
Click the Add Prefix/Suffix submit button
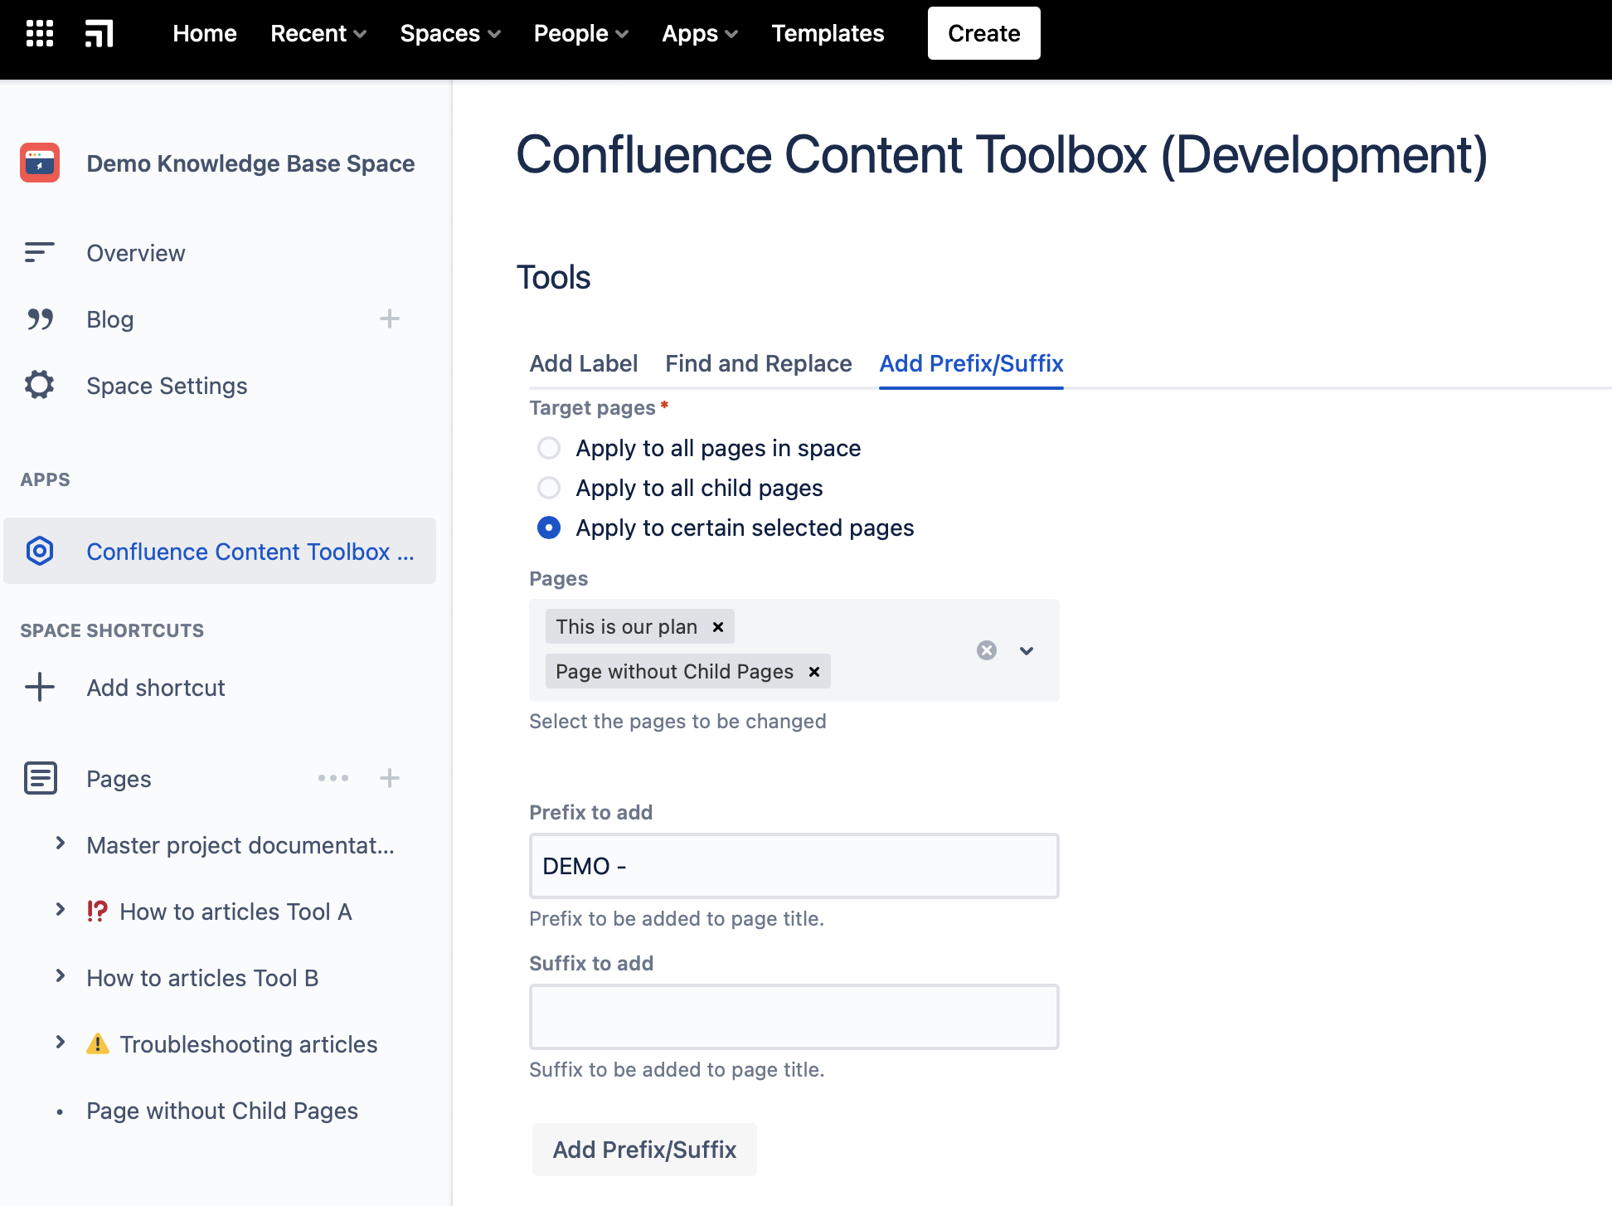[x=644, y=1150]
